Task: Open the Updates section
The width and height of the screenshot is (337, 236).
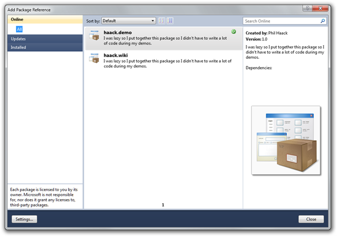Action: (x=45, y=39)
